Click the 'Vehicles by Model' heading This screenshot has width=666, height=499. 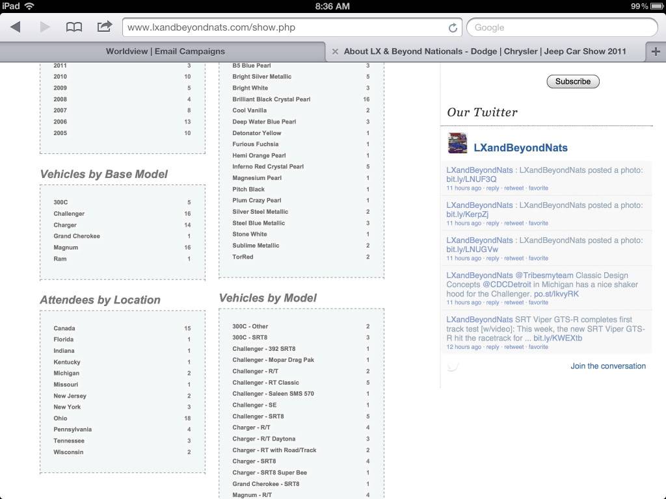[x=267, y=298]
